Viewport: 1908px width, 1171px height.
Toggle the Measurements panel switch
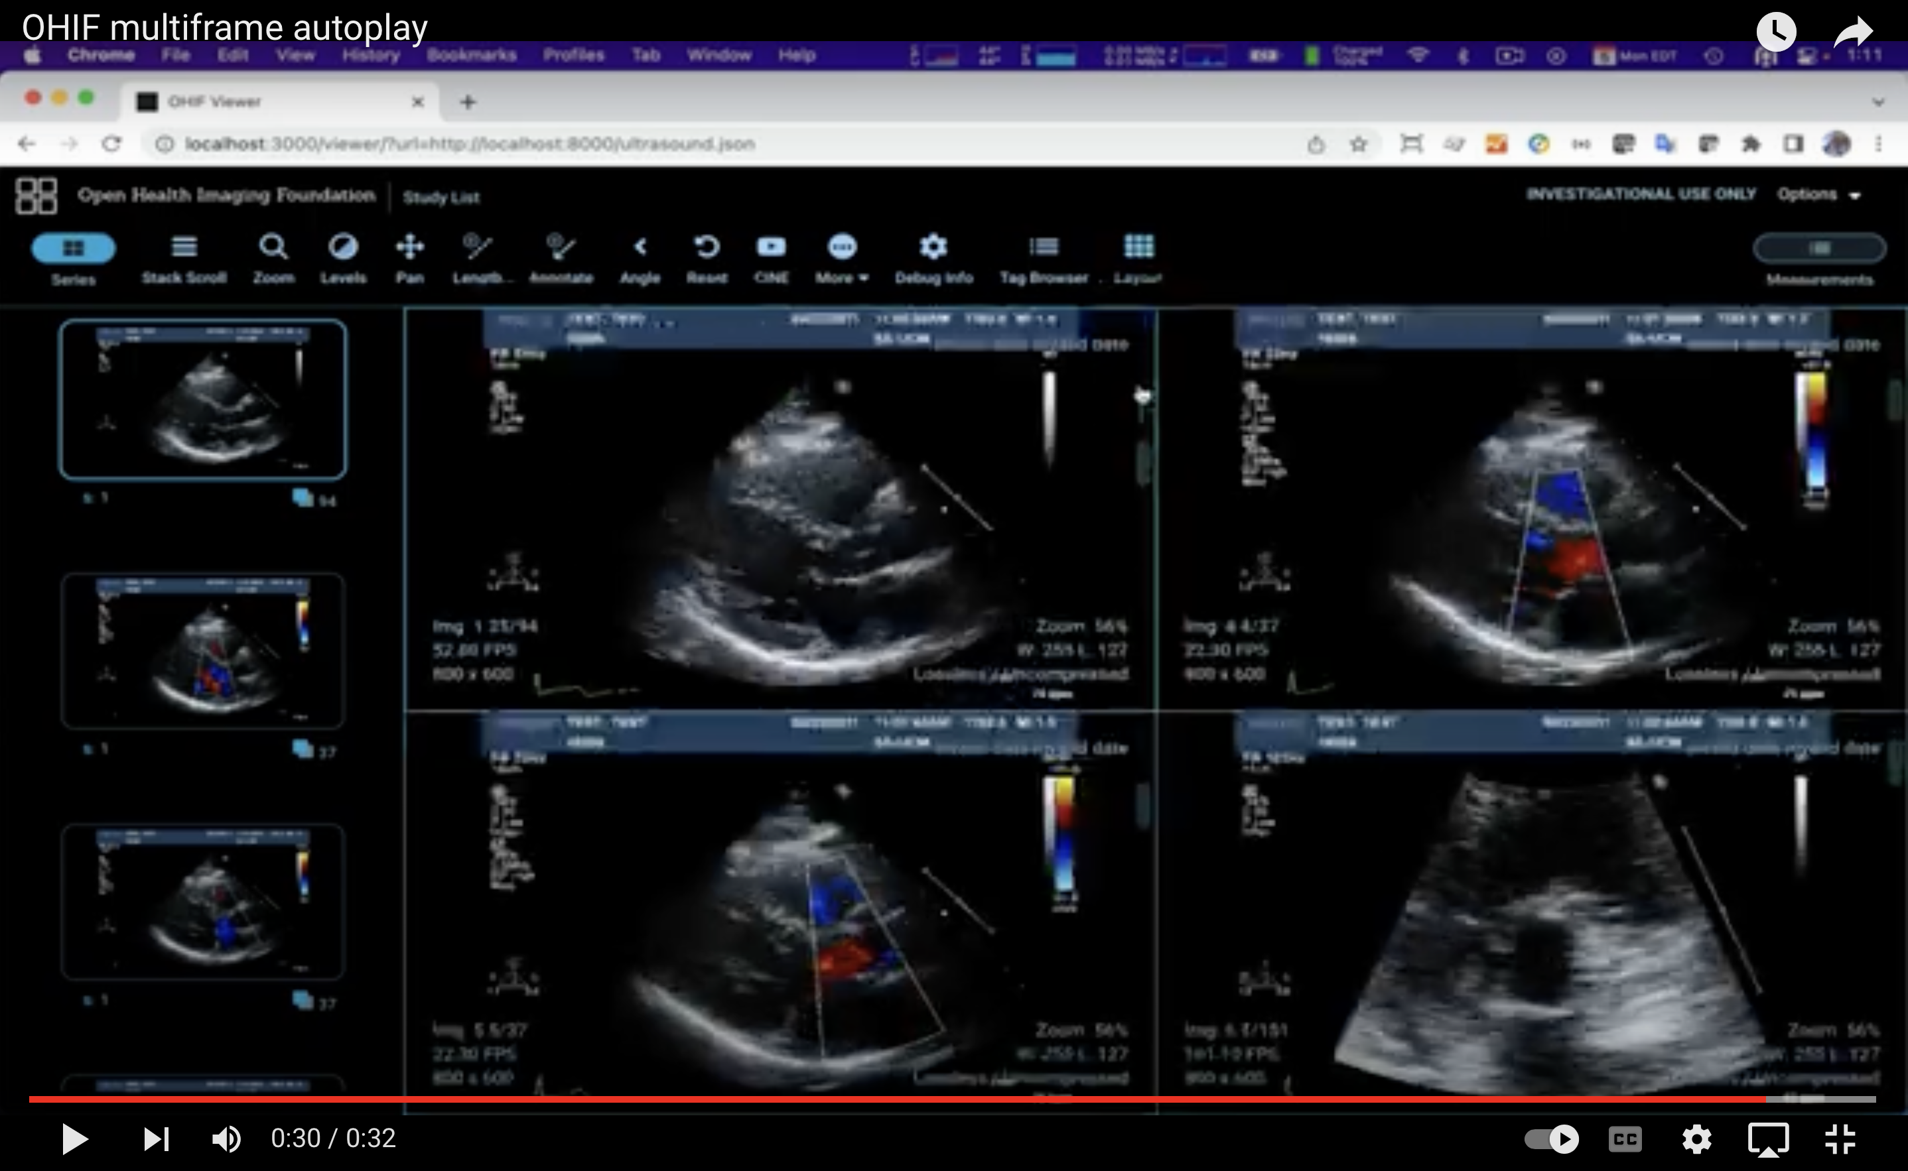coord(1819,249)
